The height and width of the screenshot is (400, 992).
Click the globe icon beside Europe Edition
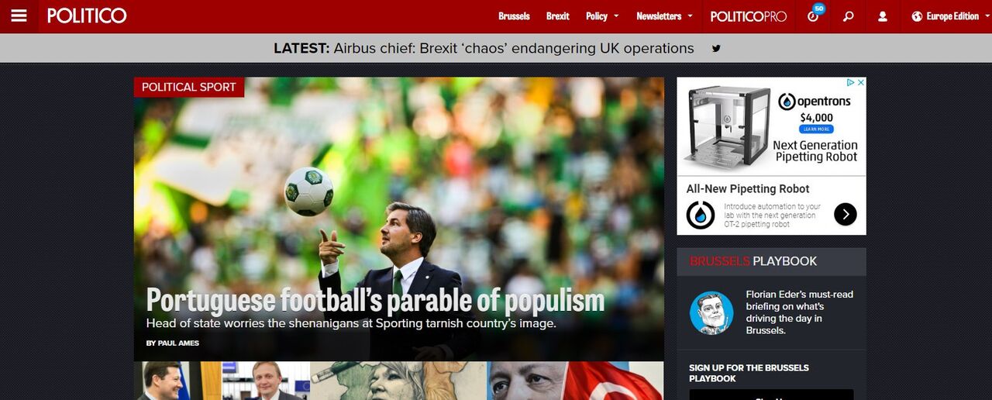click(917, 16)
